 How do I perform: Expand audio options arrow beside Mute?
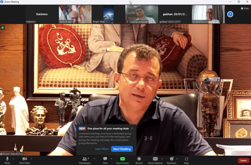click(13, 158)
